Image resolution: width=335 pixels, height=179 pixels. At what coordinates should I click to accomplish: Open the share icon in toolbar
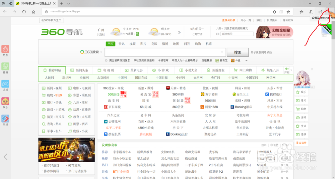tap(320, 12)
